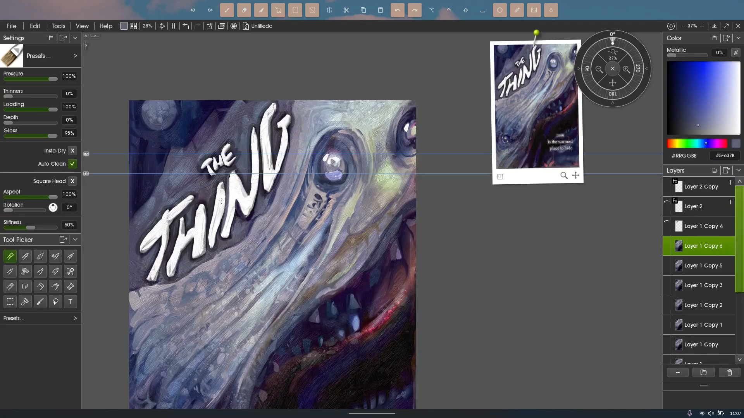Click the trash icon in Layers panel
744x418 pixels.
pyautogui.click(x=729, y=372)
